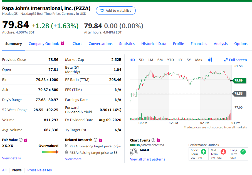Click the MACD bullish pattern icon

click(x=134, y=152)
